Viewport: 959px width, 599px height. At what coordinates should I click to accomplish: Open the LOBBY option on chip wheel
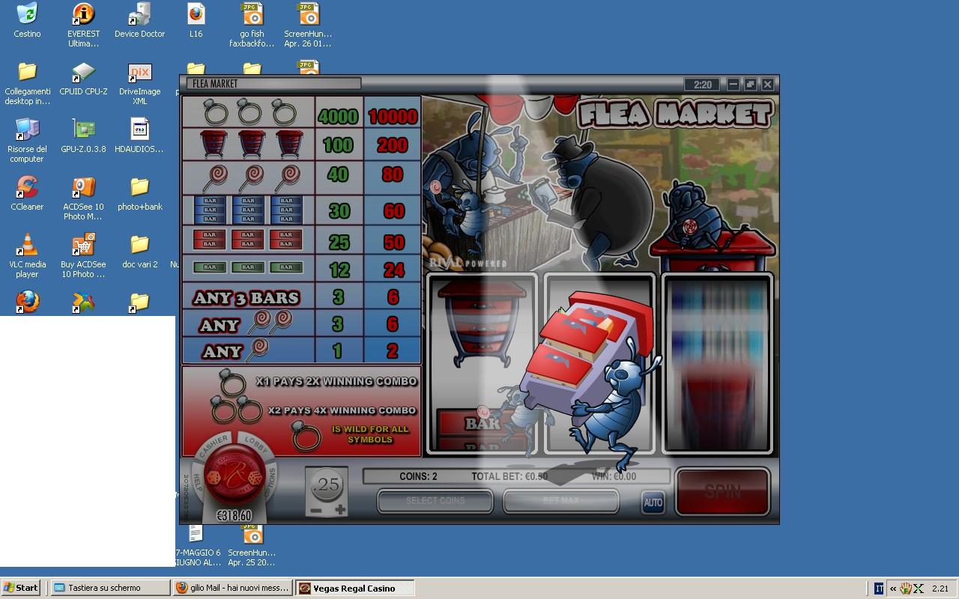tap(255, 443)
